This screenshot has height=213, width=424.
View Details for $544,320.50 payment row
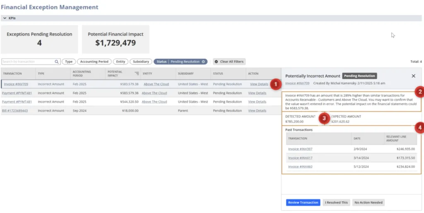pos(257,102)
